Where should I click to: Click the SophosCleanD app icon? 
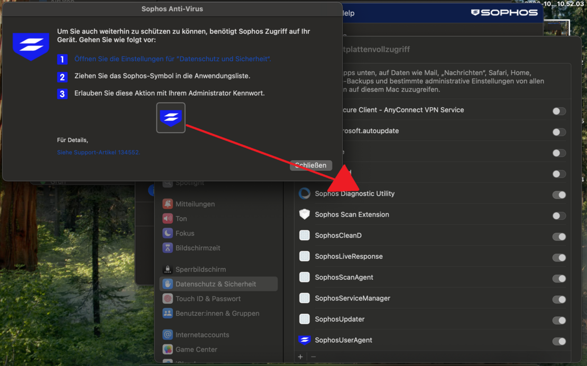pyautogui.click(x=305, y=235)
